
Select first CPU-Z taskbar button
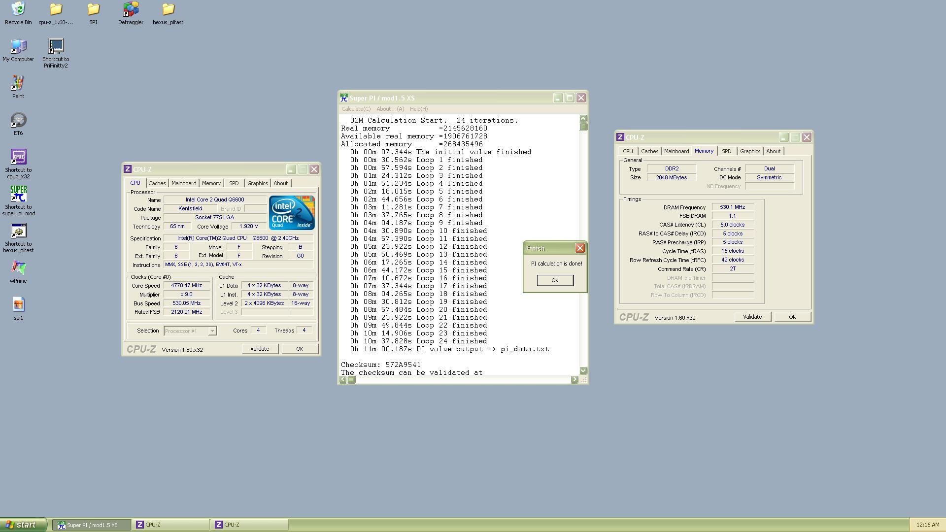tap(170, 525)
